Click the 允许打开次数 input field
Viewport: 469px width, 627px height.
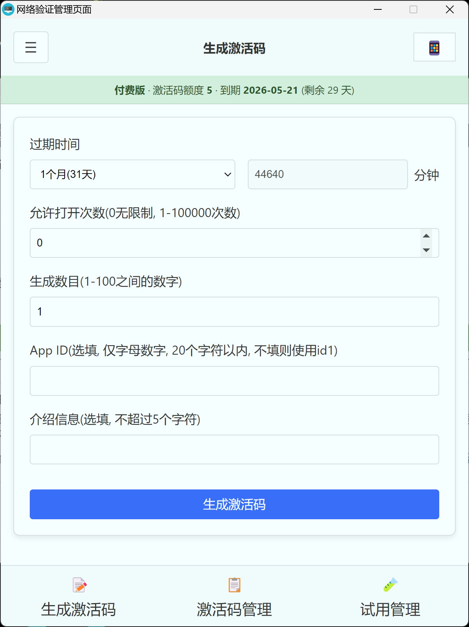point(234,243)
